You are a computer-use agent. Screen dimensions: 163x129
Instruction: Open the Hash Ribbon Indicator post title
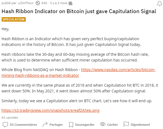tap(79, 11)
